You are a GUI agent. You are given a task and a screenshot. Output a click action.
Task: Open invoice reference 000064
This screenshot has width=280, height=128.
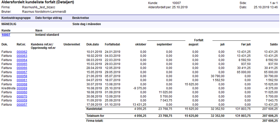(x=22, y=60)
